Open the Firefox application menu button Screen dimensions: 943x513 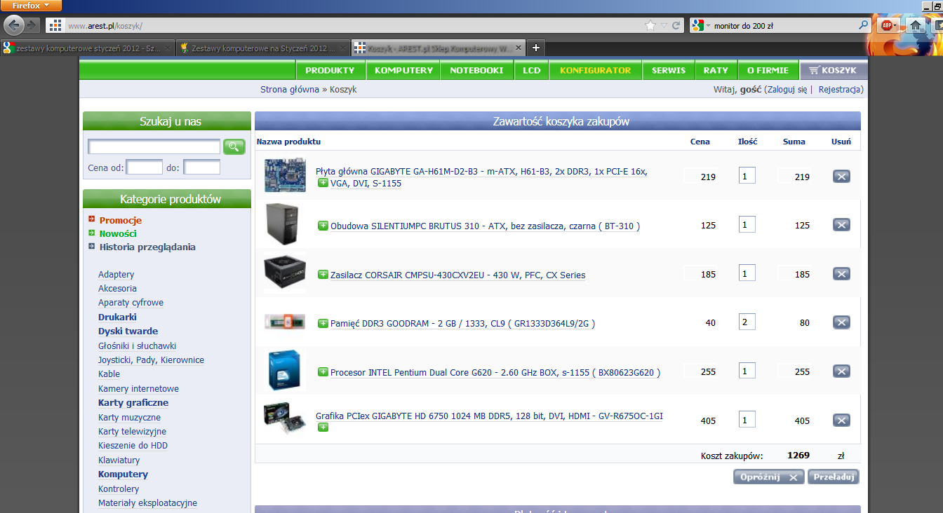click(32, 6)
